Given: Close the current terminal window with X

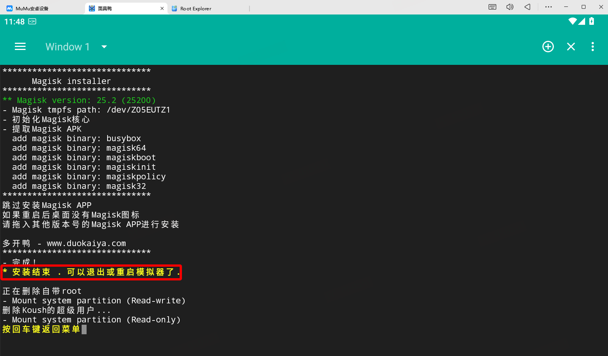Looking at the screenshot, I should pyautogui.click(x=571, y=47).
